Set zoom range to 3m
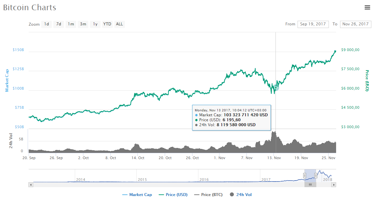The width and height of the screenshot is (374, 199). pyautogui.click(x=83, y=24)
